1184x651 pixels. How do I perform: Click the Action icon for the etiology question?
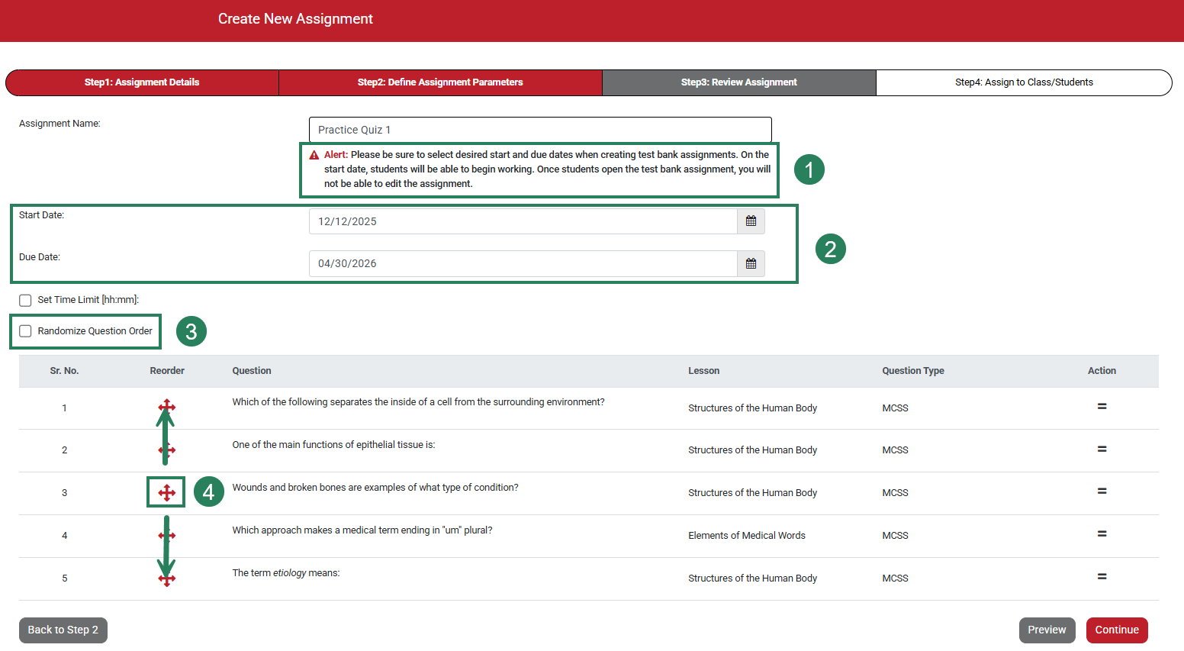1102,578
